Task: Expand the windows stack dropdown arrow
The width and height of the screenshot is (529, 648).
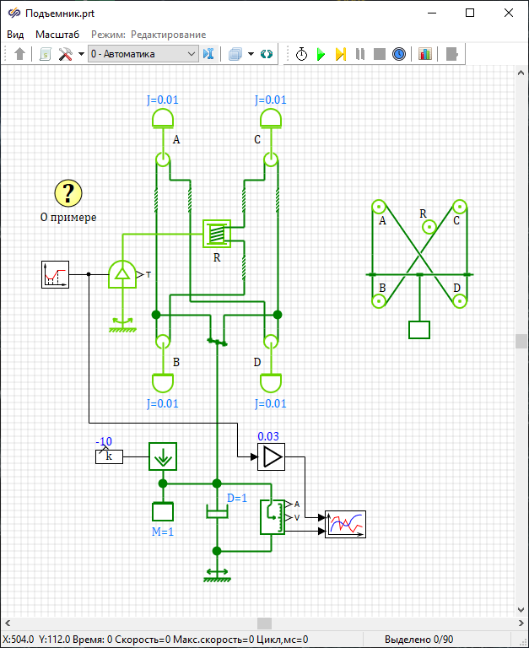Action: 251,54
